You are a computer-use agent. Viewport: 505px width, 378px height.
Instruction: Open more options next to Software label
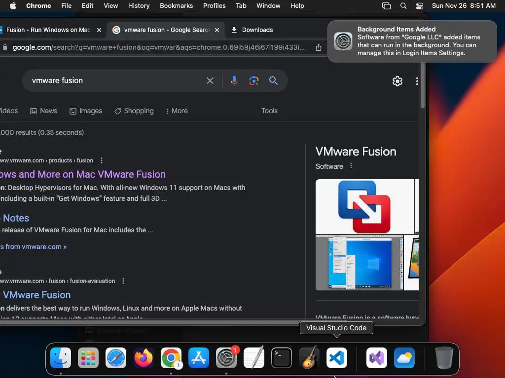point(351,166)
